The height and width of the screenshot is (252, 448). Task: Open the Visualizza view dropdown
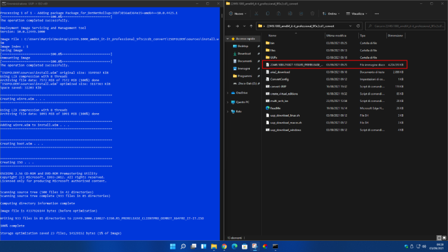[356, 13]
